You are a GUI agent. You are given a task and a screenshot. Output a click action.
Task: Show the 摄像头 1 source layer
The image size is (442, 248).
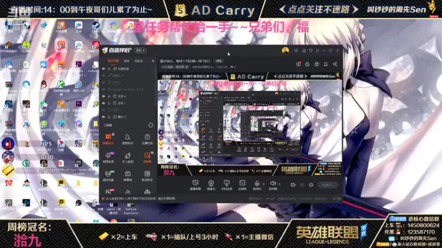tap(103, 76)
